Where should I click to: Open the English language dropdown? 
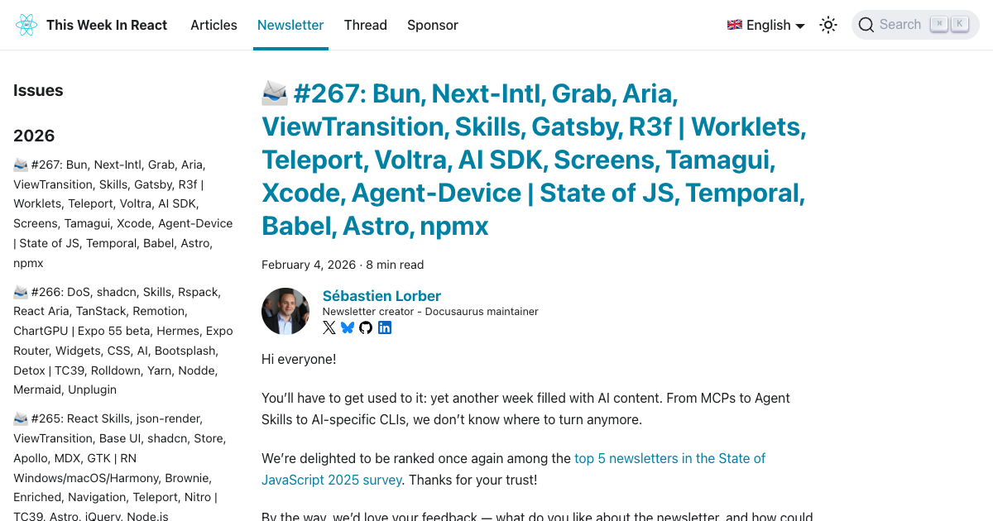coord(765,25)
